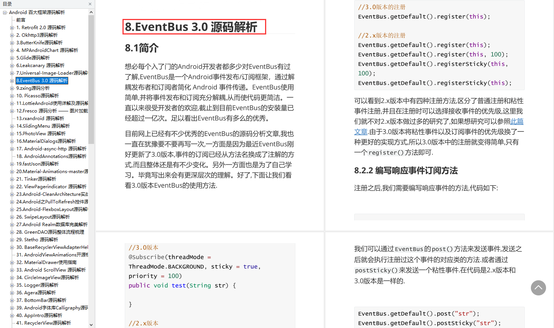Click outline scrollbar down arrow
Image resolution: width=554 pixels, height=328 pixels.
coord(91,325)
